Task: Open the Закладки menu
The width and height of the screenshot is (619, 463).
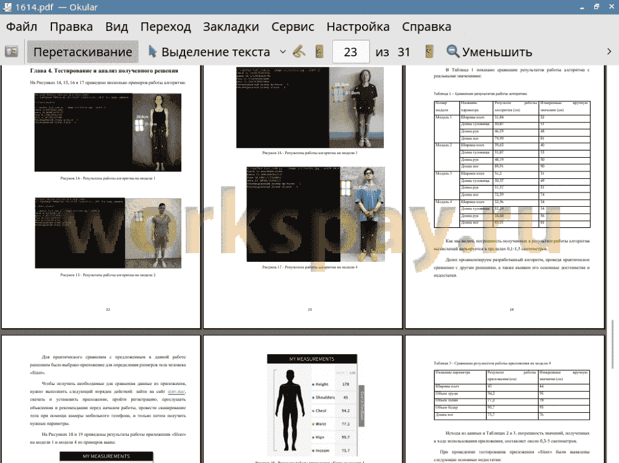Action: [231, 27]
